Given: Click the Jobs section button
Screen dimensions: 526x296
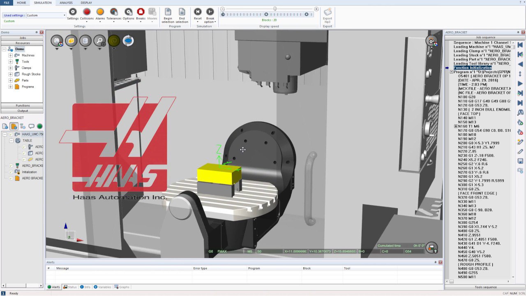Looking at the screenshot, I should click(23, 38).
